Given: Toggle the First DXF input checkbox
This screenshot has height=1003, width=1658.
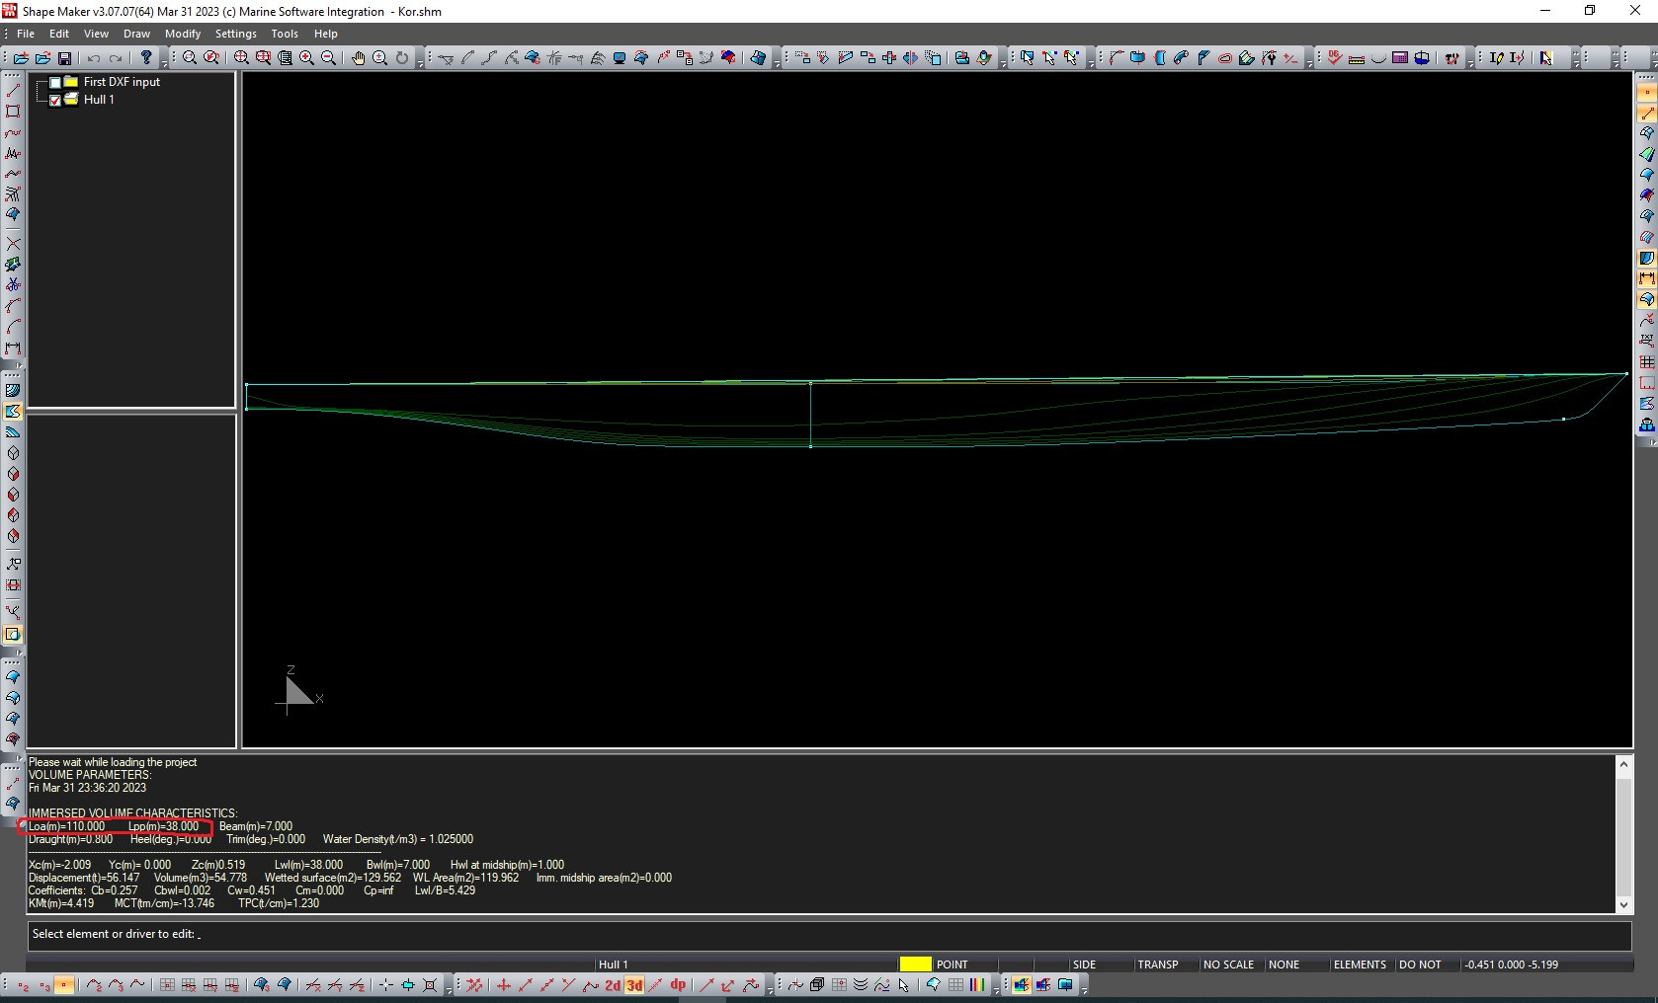Looking at the screenshot, I should (x=55, y=83).
